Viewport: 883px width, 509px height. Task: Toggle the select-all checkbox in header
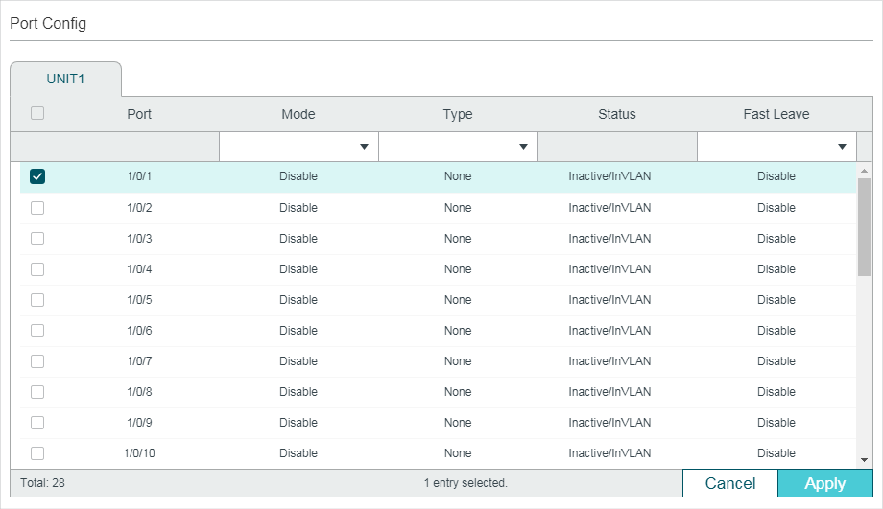point(37,113)
